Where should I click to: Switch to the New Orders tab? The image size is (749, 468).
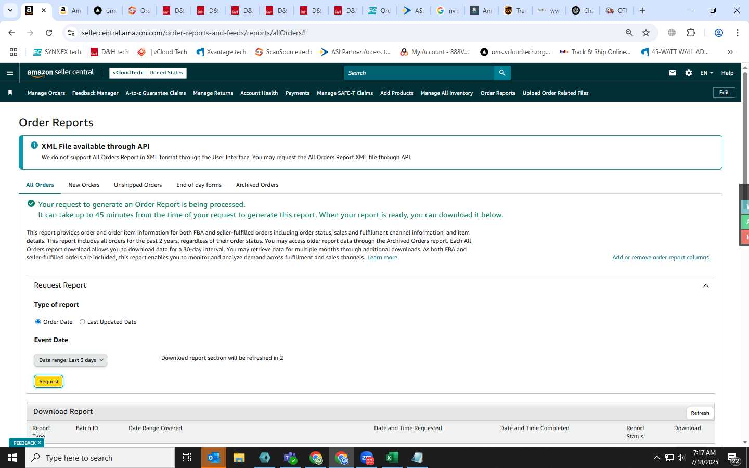84,185
